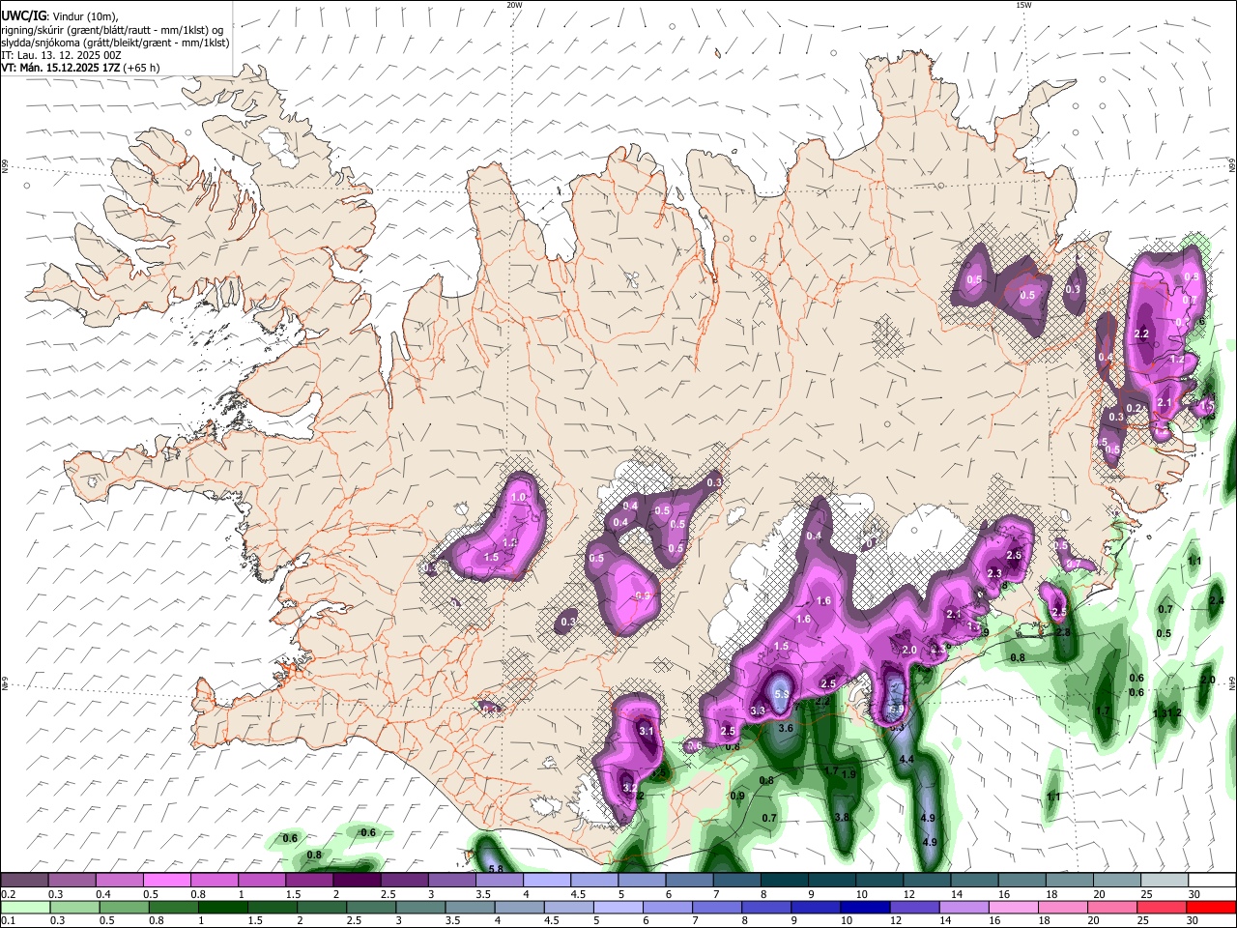Click the '2.8' rain value near the southeast coast
Viewport: 1237px width, 928px height.
(1063, 632)
